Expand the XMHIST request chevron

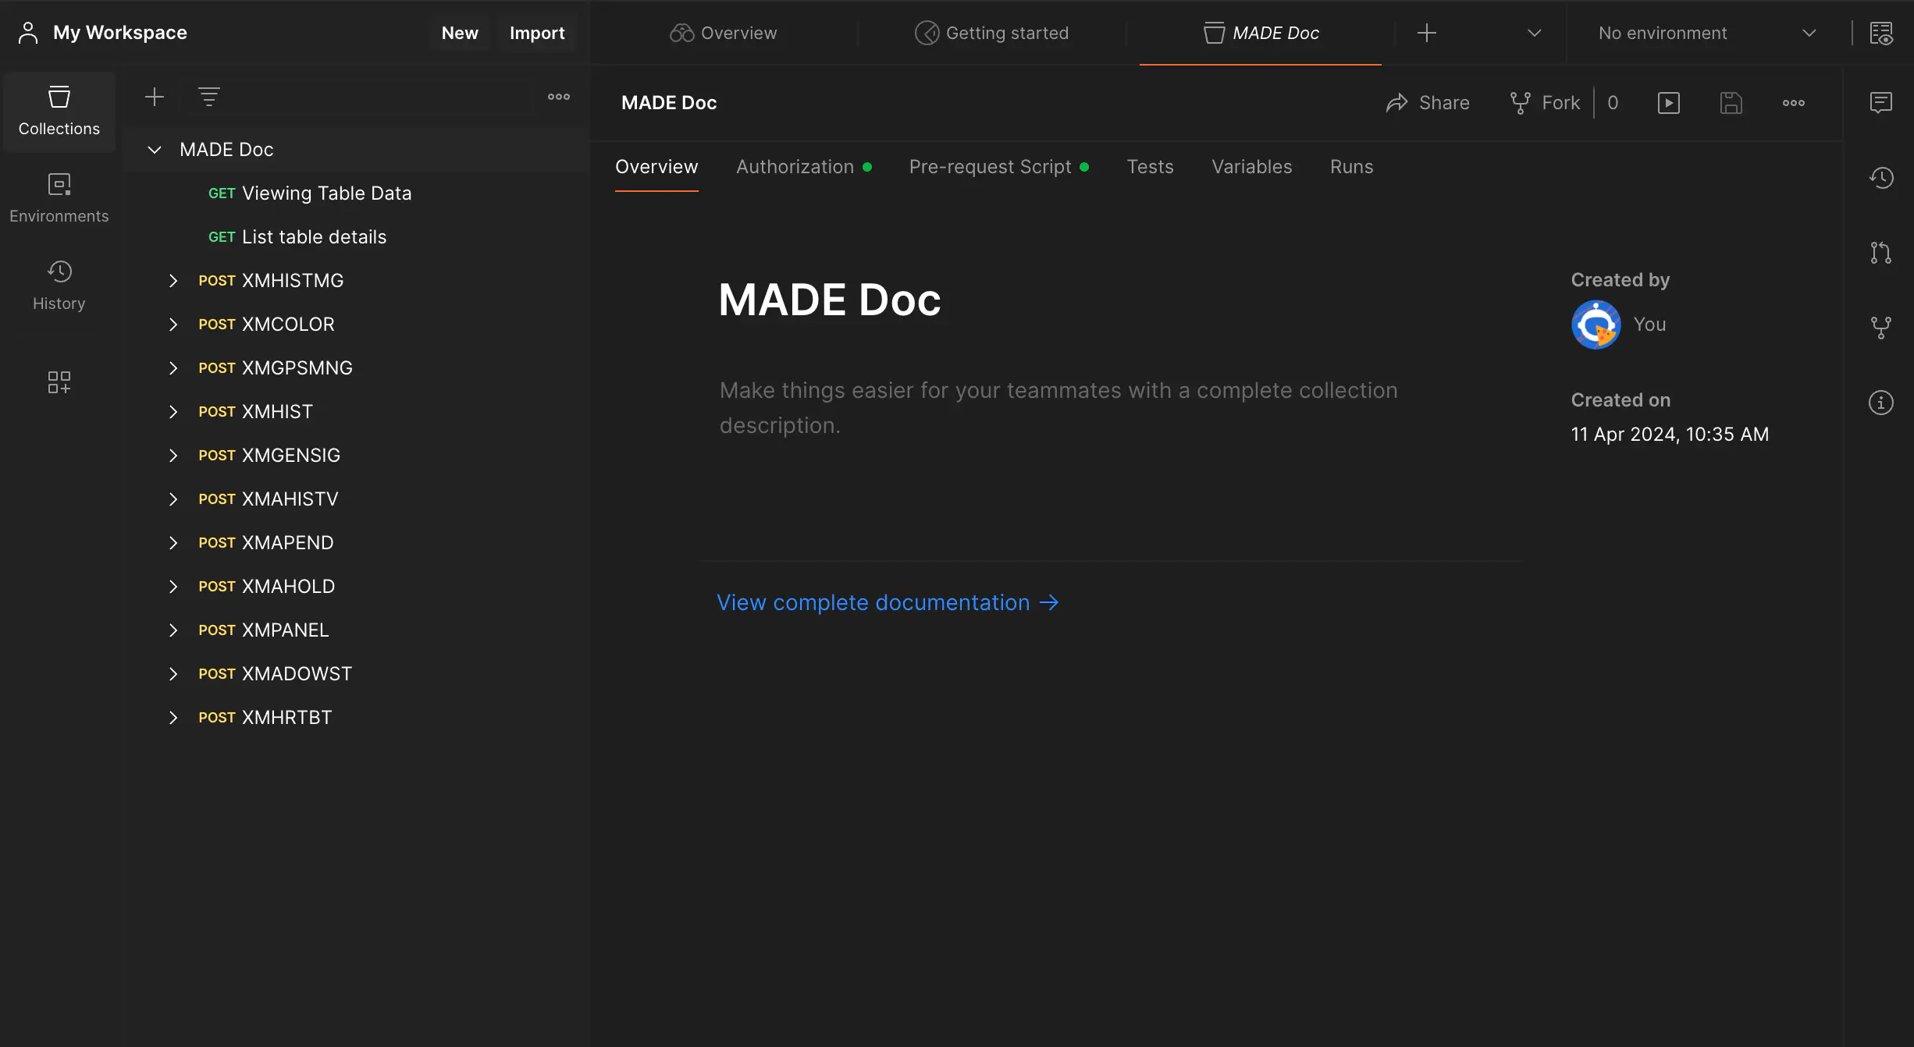[173, 412]
